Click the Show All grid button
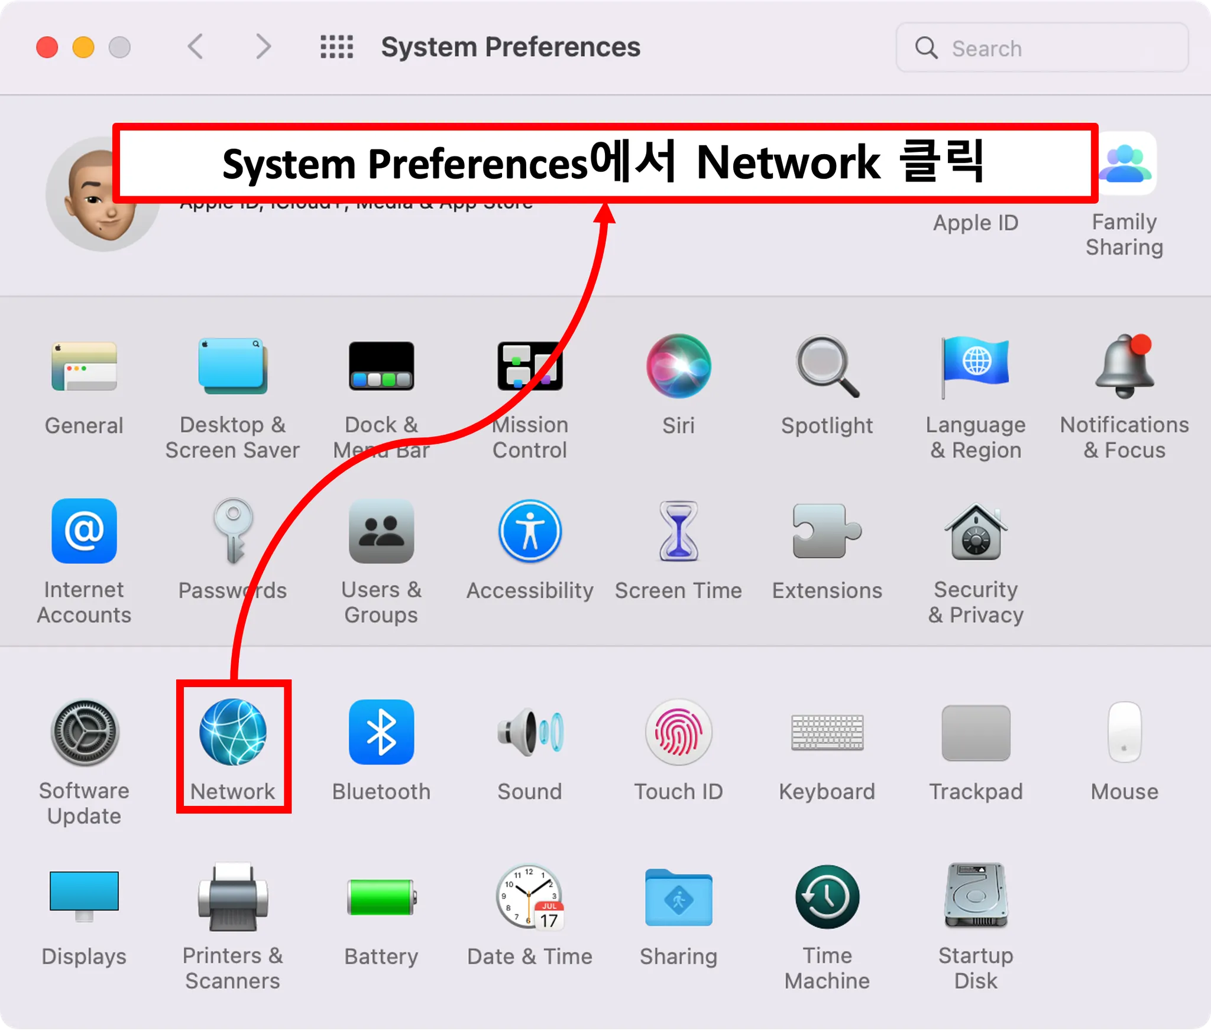Image resolution: width=1211 pixels, height=1031 pixels. pos(336,47)
